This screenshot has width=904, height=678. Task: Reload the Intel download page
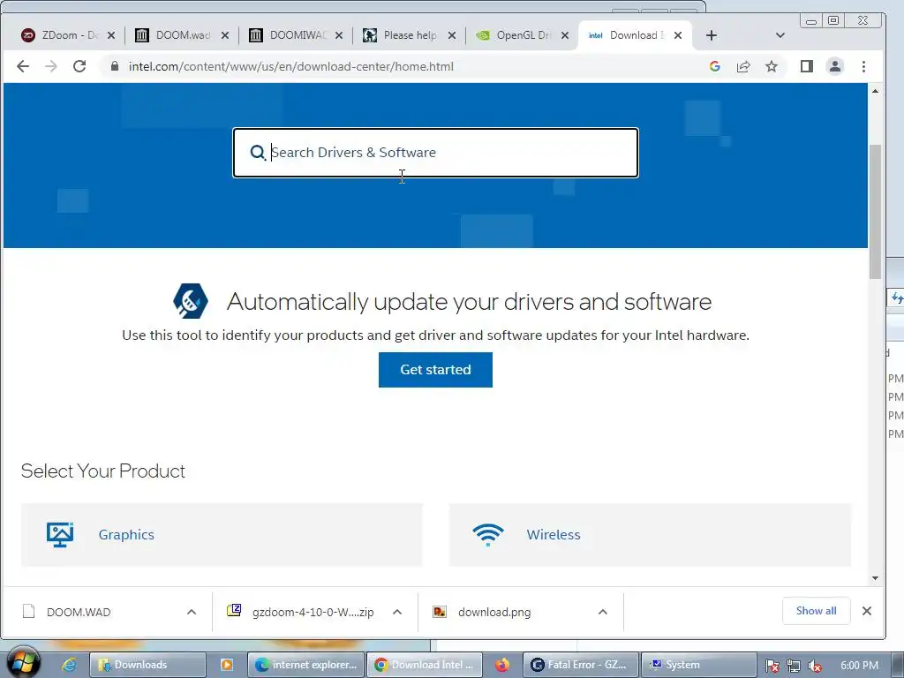click(79, 66)
